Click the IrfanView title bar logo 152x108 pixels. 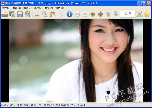[x=3, y=3]
